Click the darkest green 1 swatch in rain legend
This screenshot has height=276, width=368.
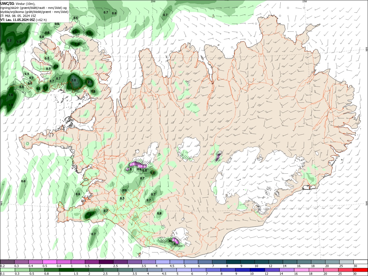pos(66,270)
